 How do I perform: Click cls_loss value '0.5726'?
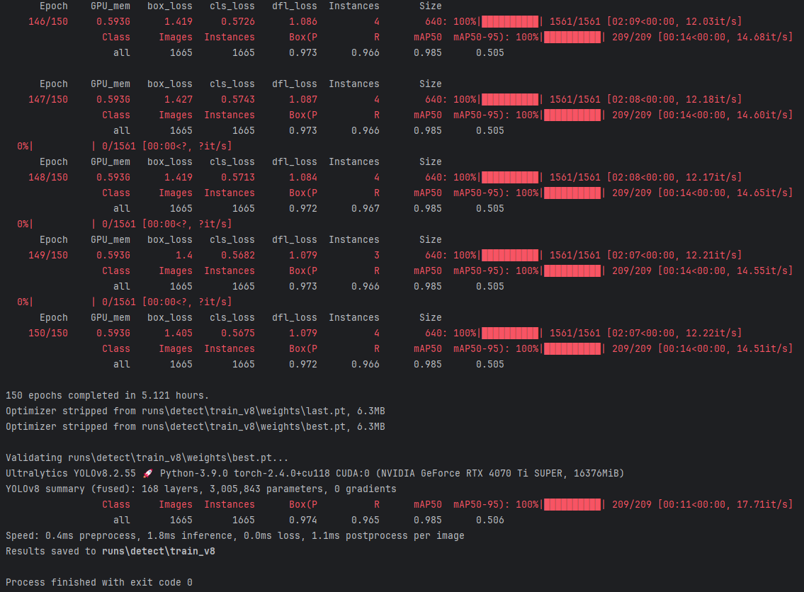pos(238,21)
